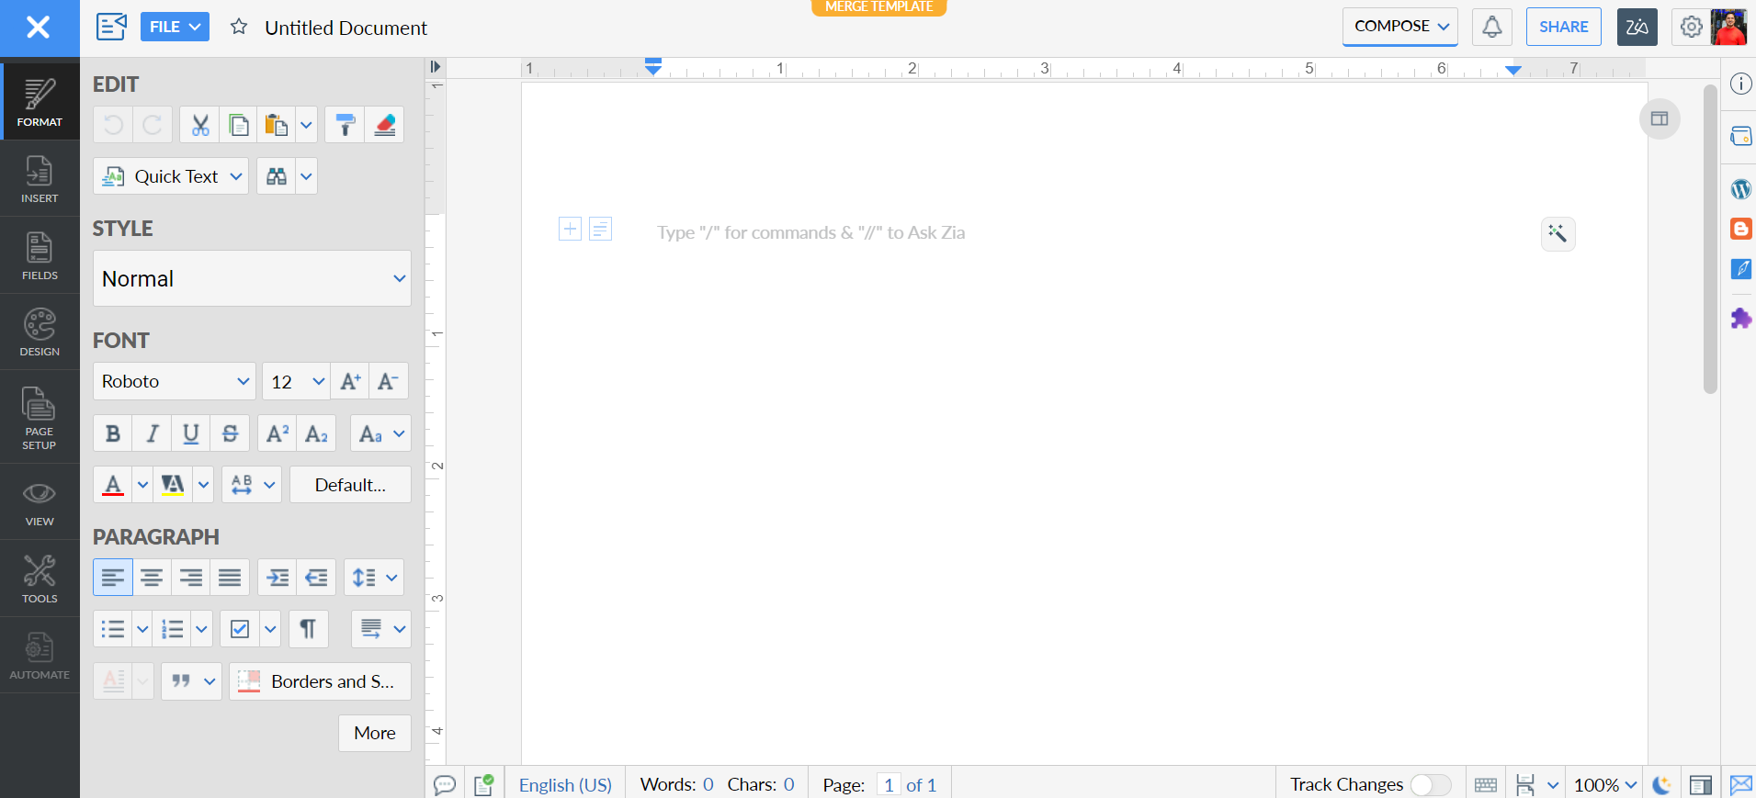Click the Cut scissors icon
The image size is (1756, 798).
click(200, 125)
